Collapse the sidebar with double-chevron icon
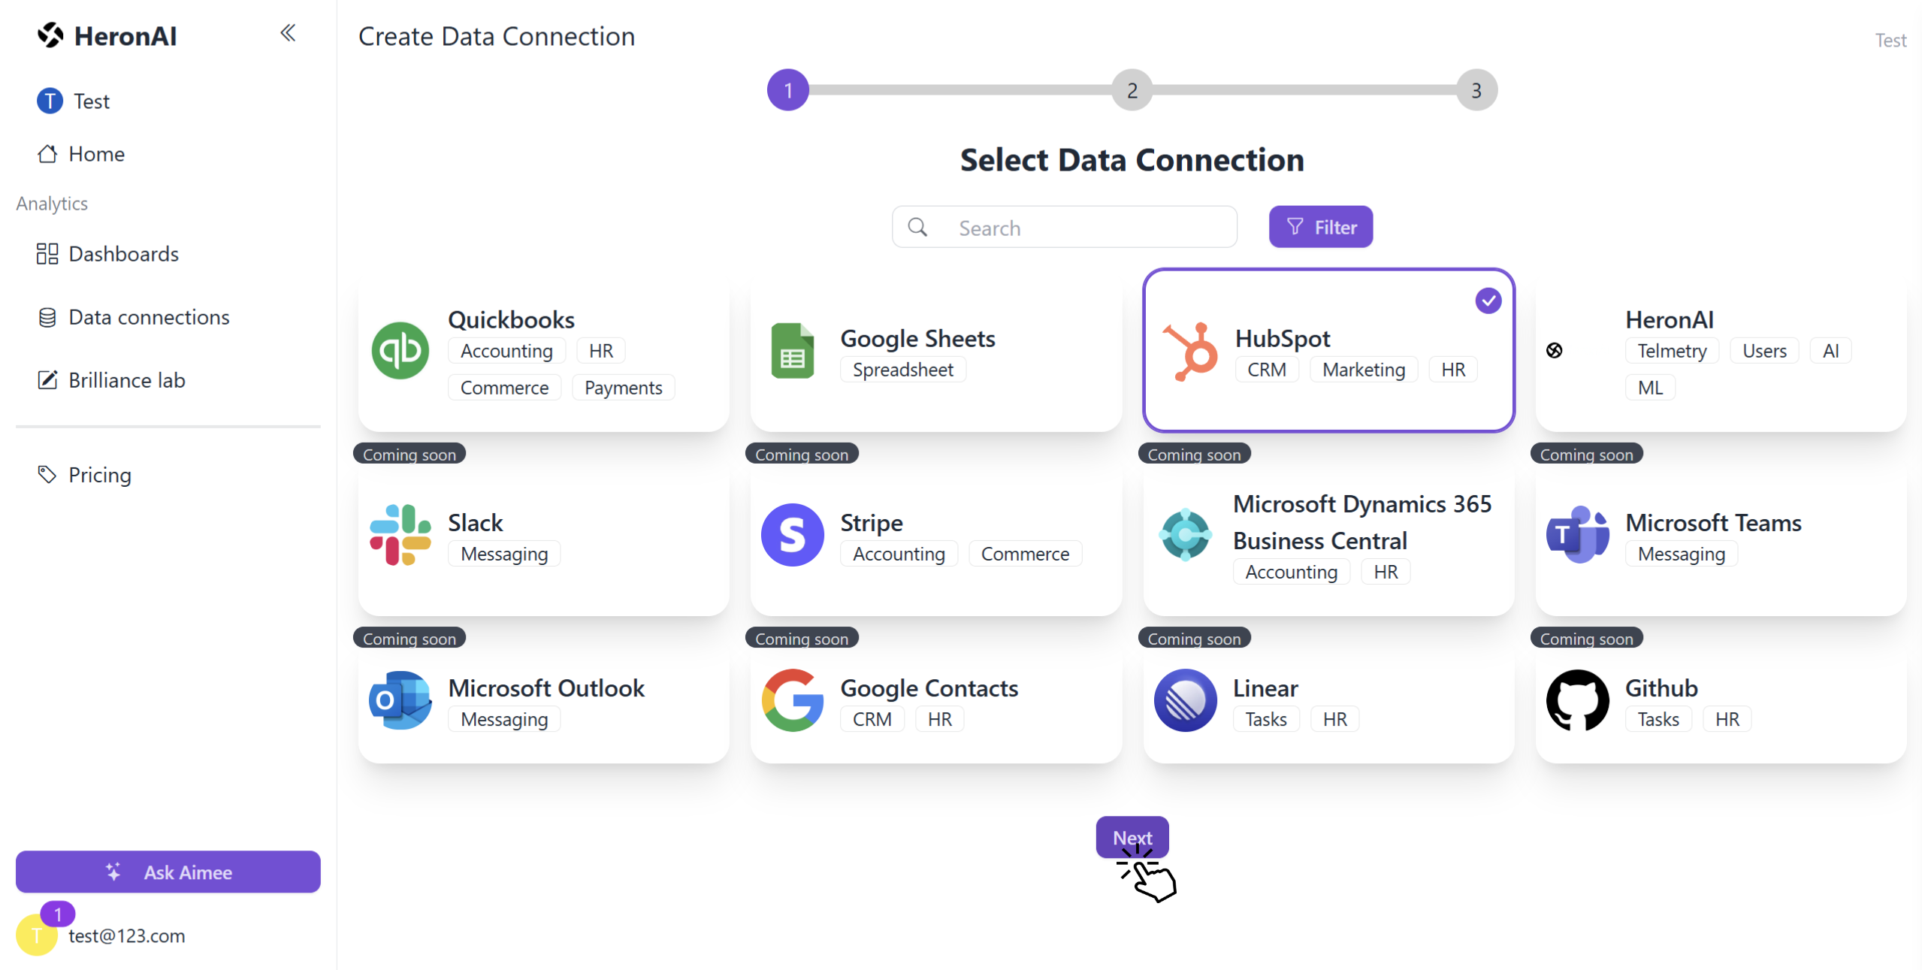 [x=288, y=33]
